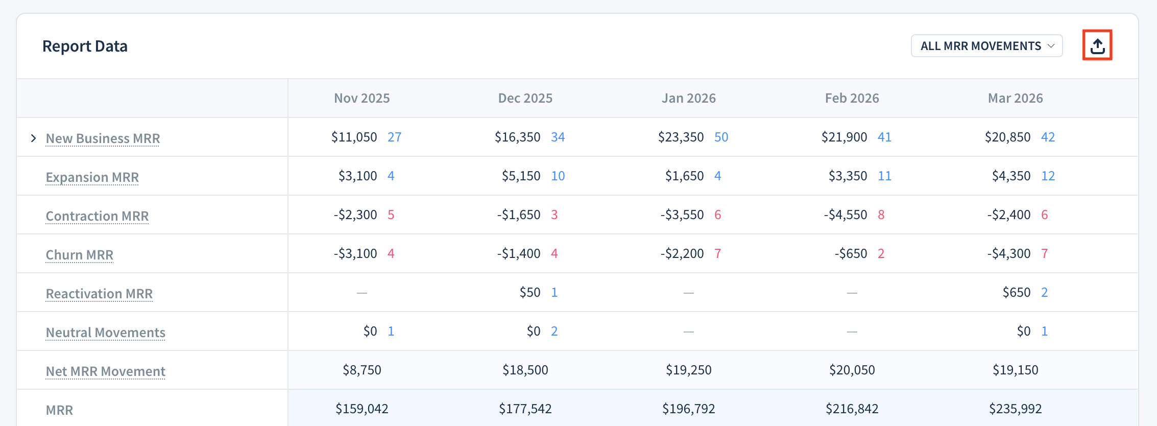Click the 7 count next to -$4,300
1157x426 pixels.
click(1045, 253)
